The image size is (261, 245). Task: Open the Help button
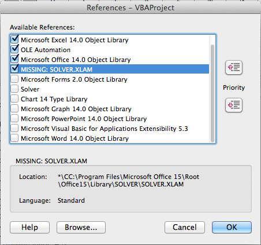click(29, 227)
